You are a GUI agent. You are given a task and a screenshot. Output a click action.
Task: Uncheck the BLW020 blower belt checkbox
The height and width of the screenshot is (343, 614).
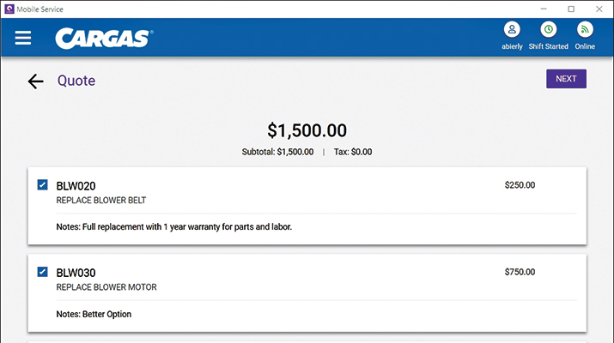[x=43, y=185]
